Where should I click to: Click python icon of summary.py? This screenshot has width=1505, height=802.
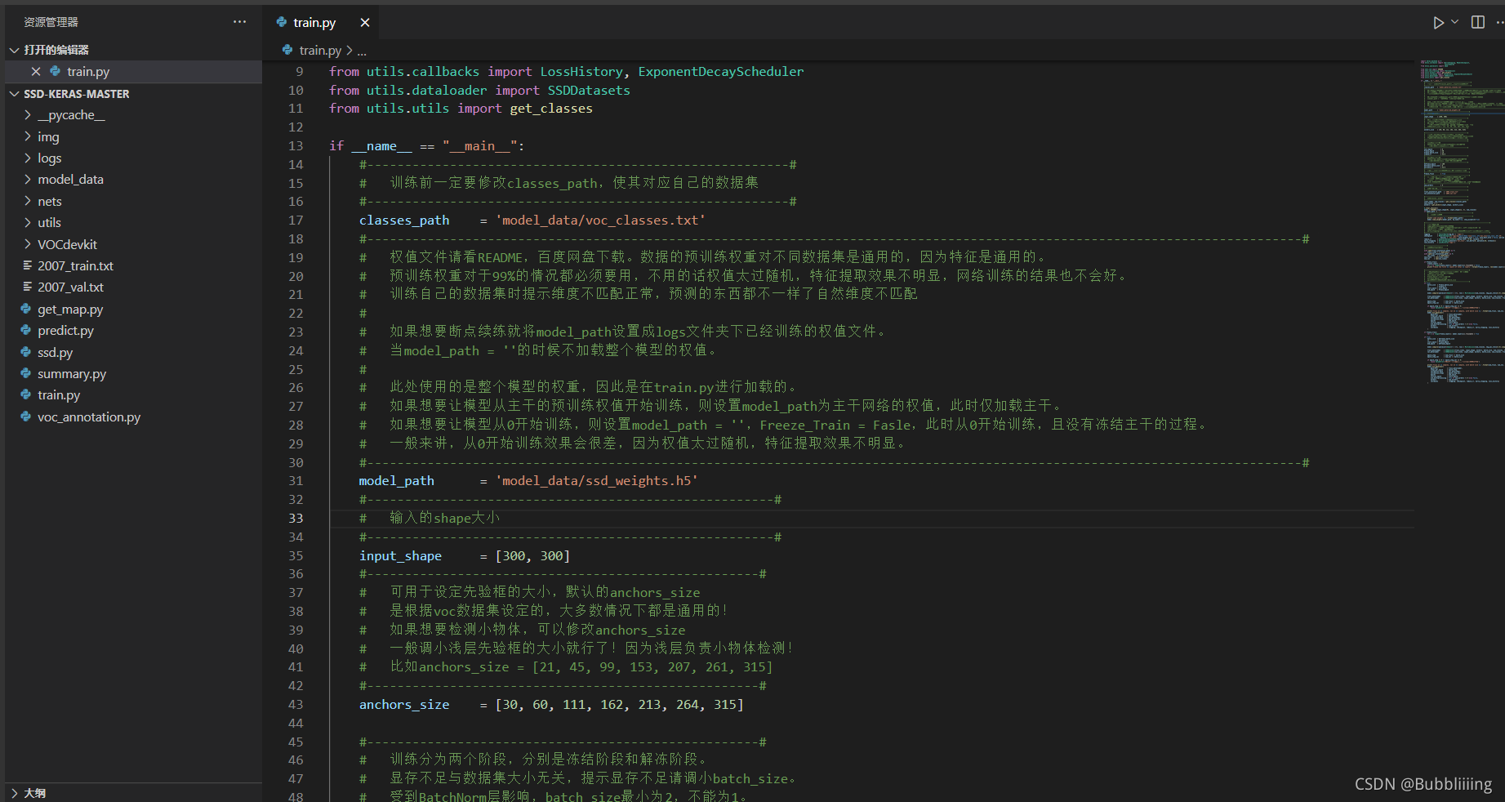point(26,373)
